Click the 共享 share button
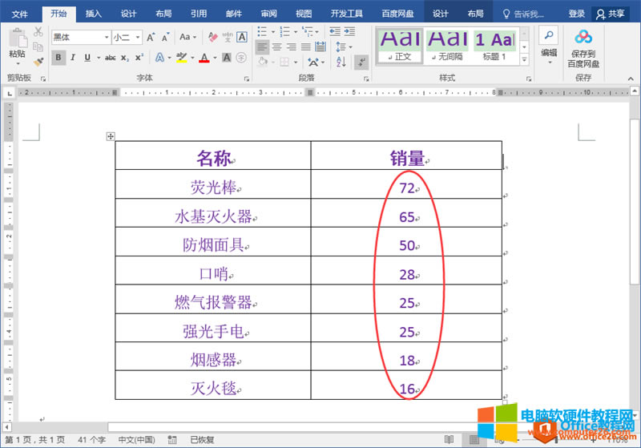641x448 pixels. click(x=611, y=14)
